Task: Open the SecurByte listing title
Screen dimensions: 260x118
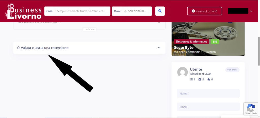Action: pyautogui.click(x=184, y=47)
